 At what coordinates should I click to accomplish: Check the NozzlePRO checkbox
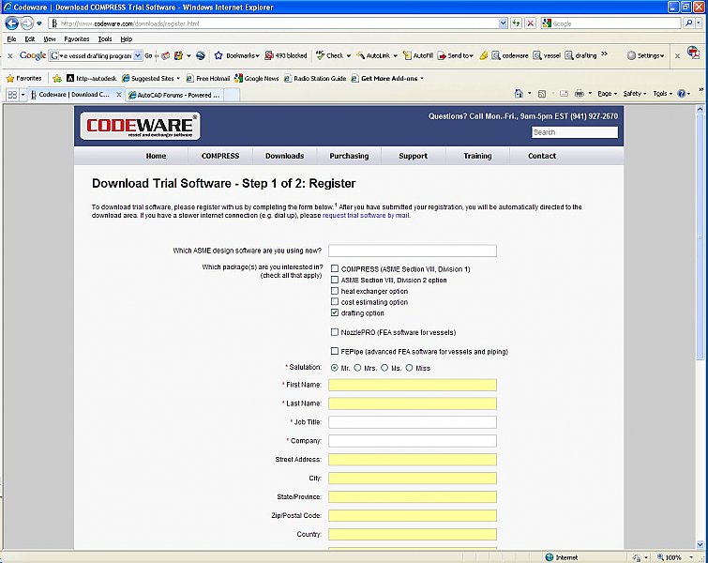[335, 332]
